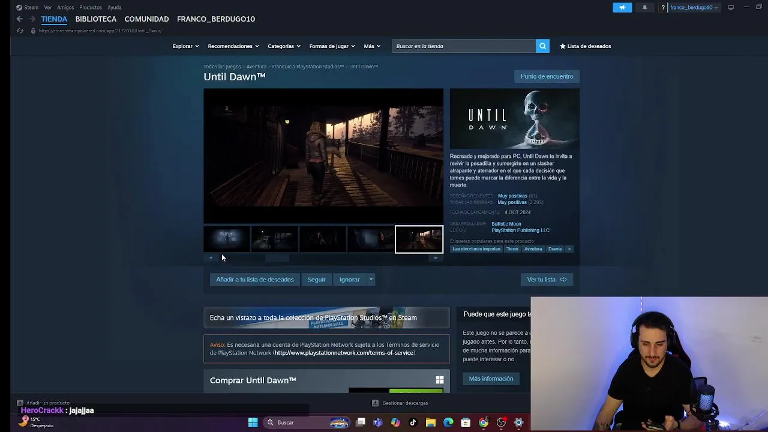Open Ballistic Moon developer link
The image size is (768, 432).
point(506,224)
